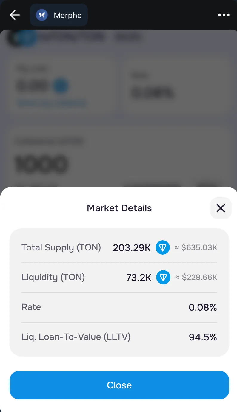Click the Rate row label
The height and width of the screenshot is (412, 237).
pos(31,307)
